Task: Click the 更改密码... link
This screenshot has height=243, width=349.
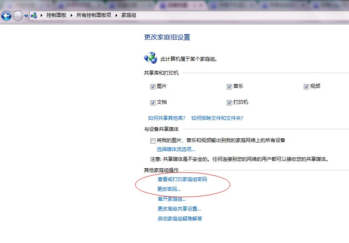Action: pos(169,189)
